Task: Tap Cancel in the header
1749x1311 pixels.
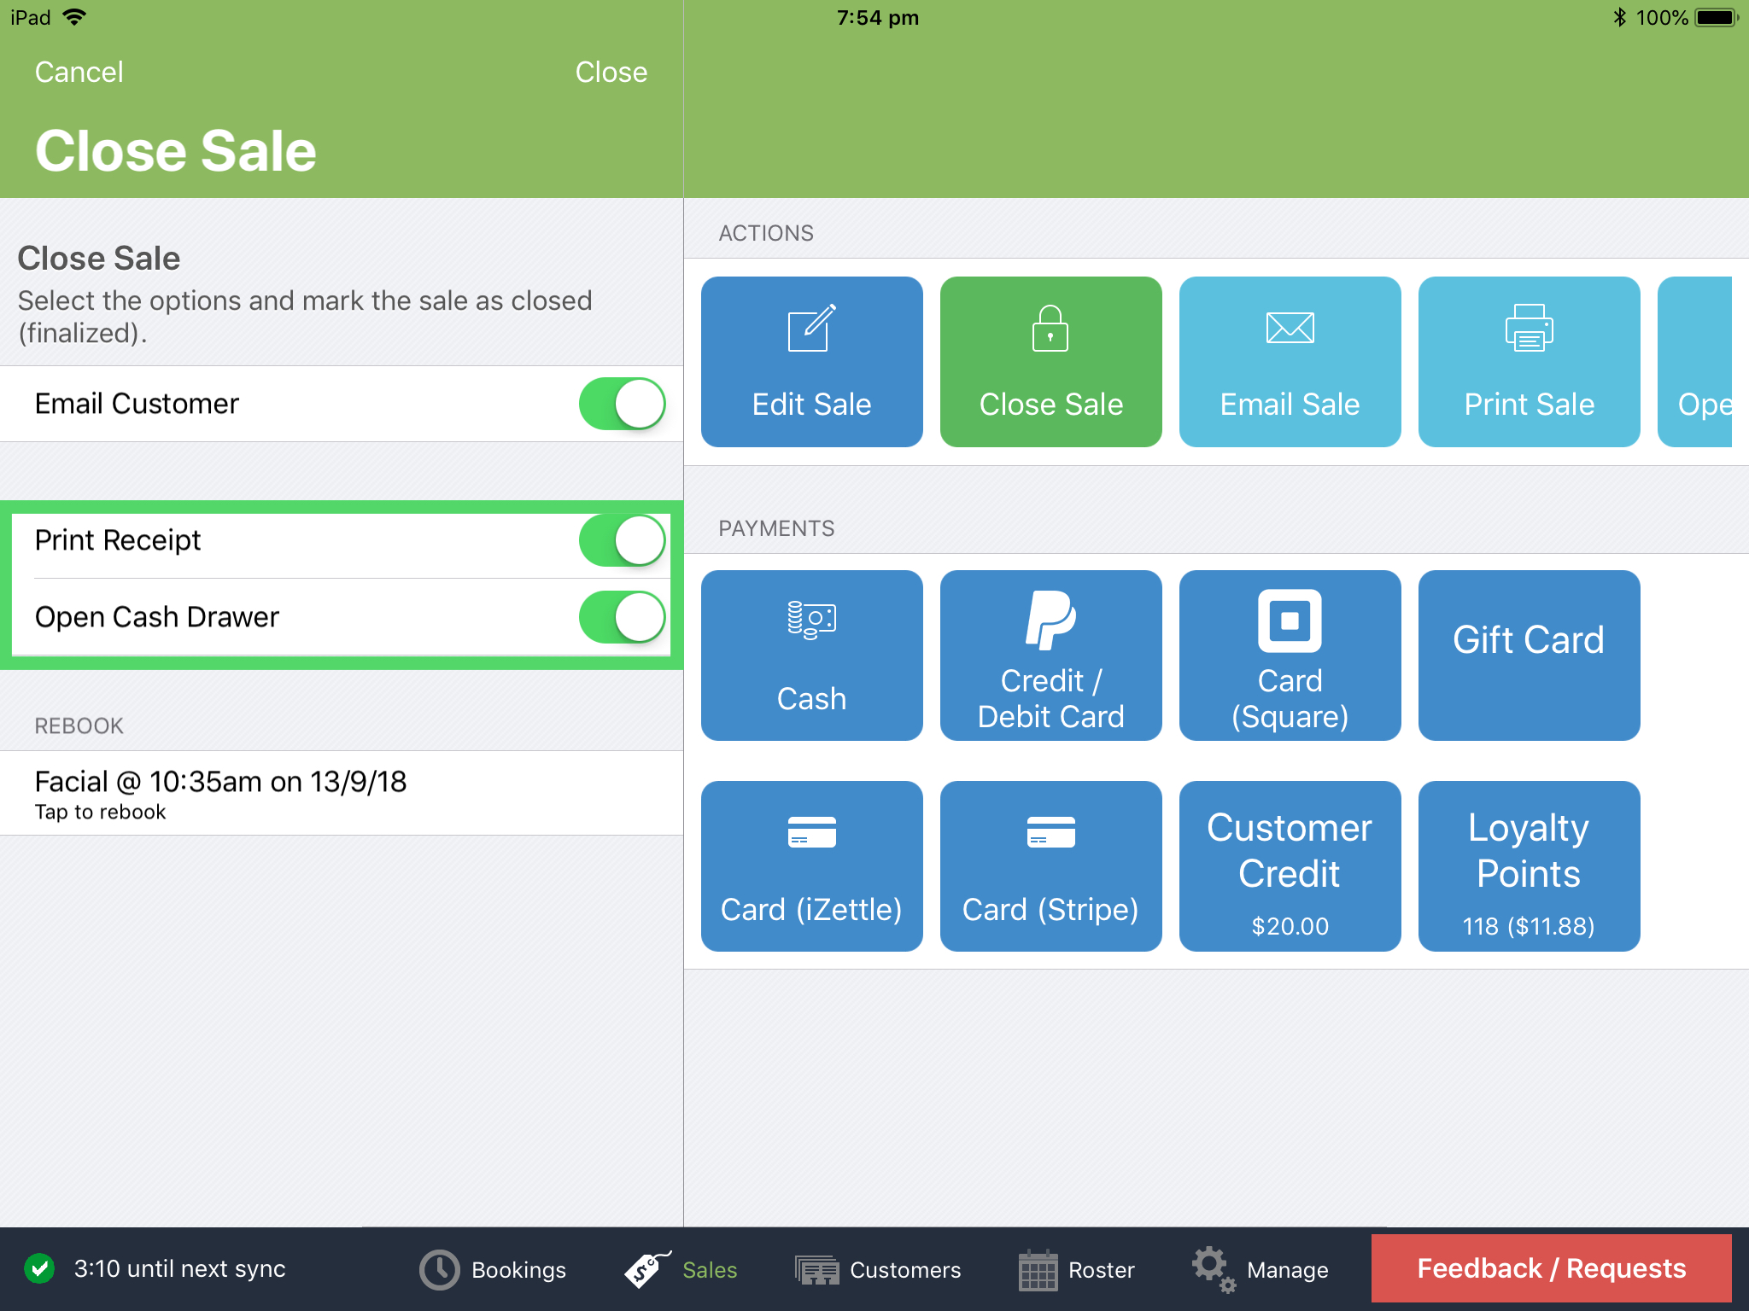Action: [x=79, y=73]
